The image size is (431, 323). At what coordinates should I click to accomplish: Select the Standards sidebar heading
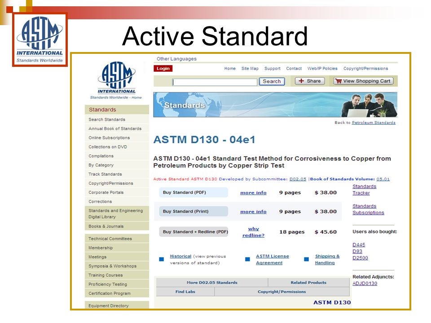[x=117, y=109]
